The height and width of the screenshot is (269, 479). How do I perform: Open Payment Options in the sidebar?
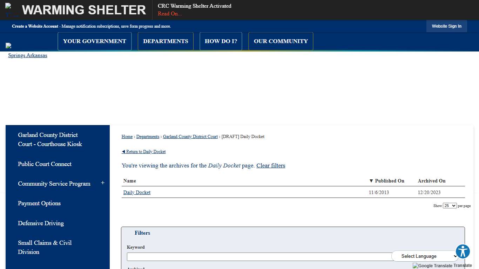39,203
